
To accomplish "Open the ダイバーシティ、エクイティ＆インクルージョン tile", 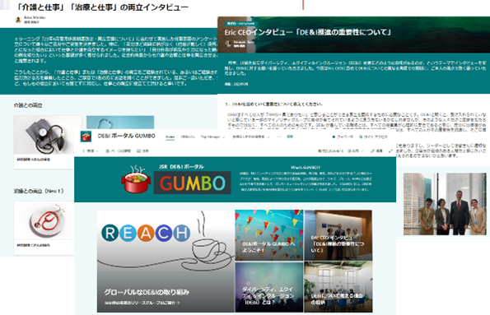I will tap(269, 287).
